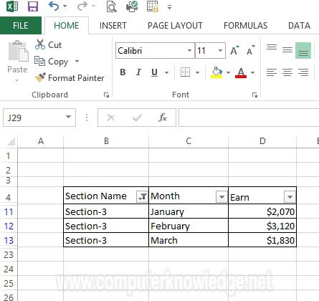
Task: Click the Insert Function fx icon
Action: (163, 118)
